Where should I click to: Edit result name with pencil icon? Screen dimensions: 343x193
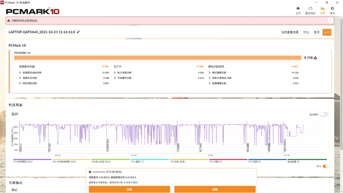click(x=78, y=32)
